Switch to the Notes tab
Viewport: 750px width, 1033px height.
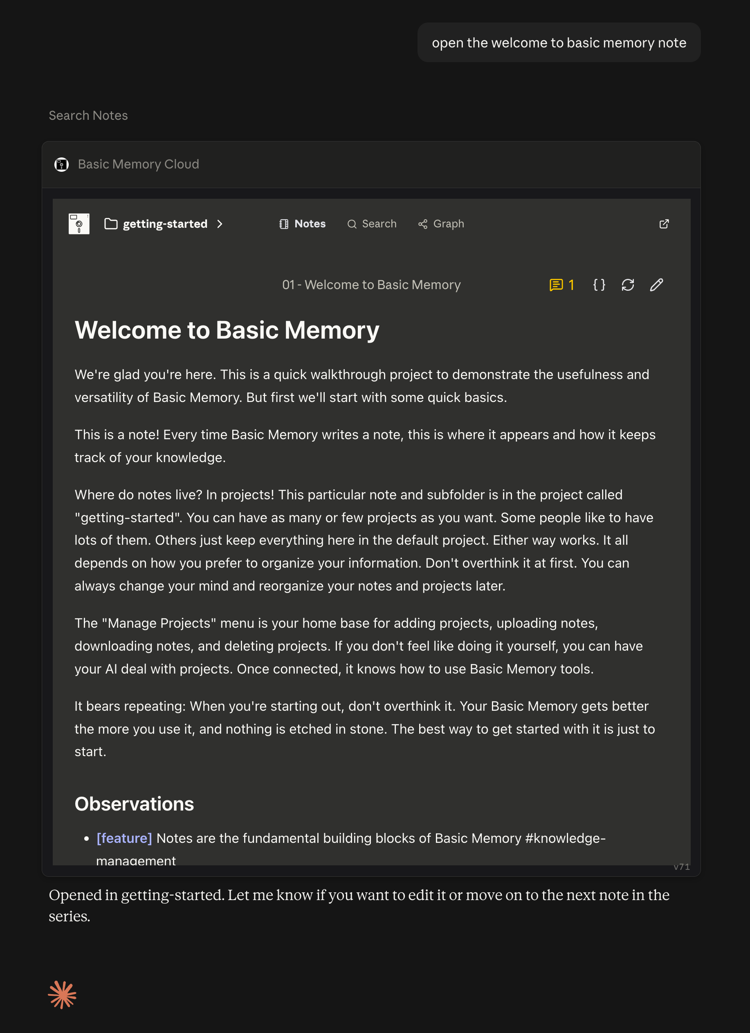click(x=302, y=224)
